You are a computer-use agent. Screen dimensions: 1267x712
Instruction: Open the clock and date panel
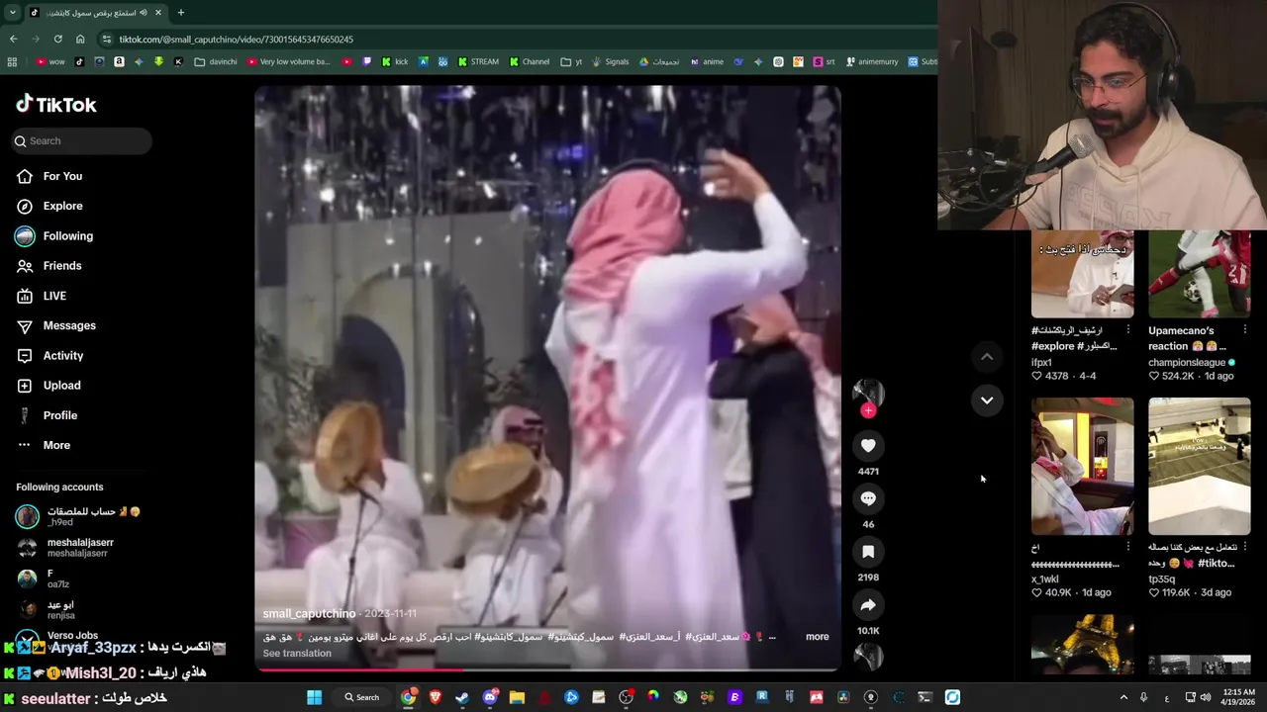(1238, 697)
